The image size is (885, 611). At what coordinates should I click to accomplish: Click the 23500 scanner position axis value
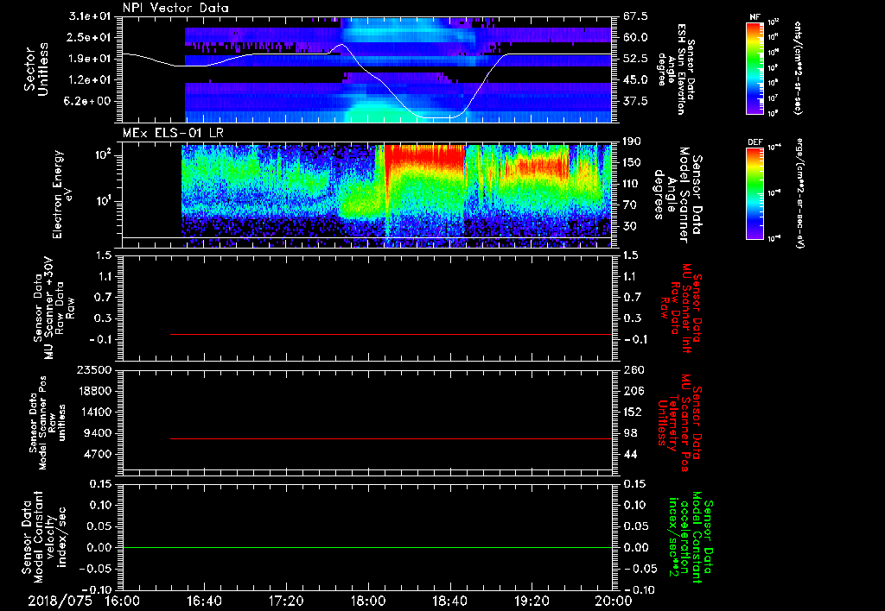pyautogui.click(x=94, y=369)
